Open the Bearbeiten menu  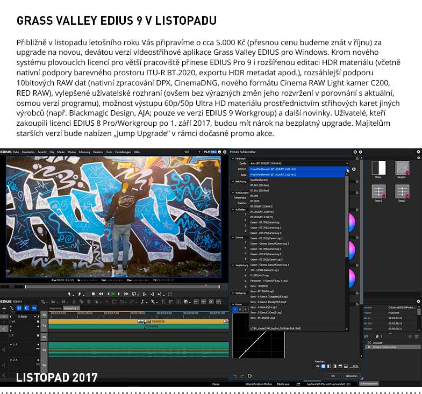(x=28, y=152)
